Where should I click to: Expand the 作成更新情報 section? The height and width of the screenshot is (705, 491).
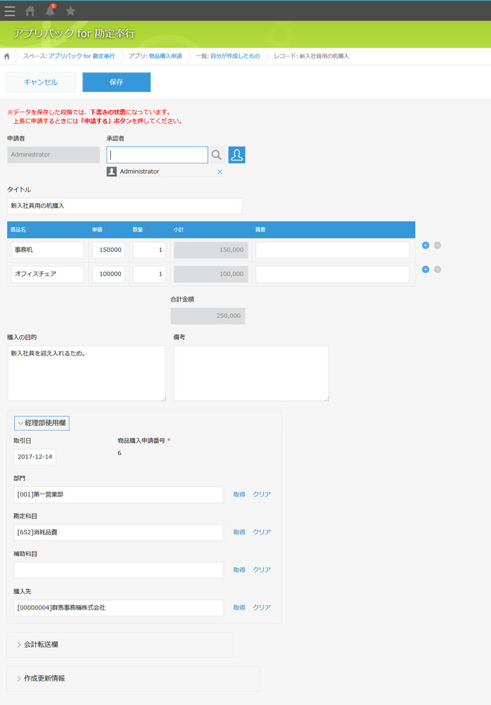pyautogui.click(x=41, y=678)
